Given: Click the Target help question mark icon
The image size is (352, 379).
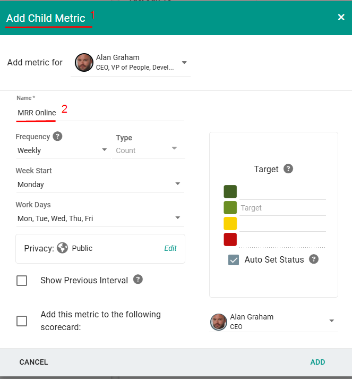Looking at the screenshot, I should coord(288,169).
